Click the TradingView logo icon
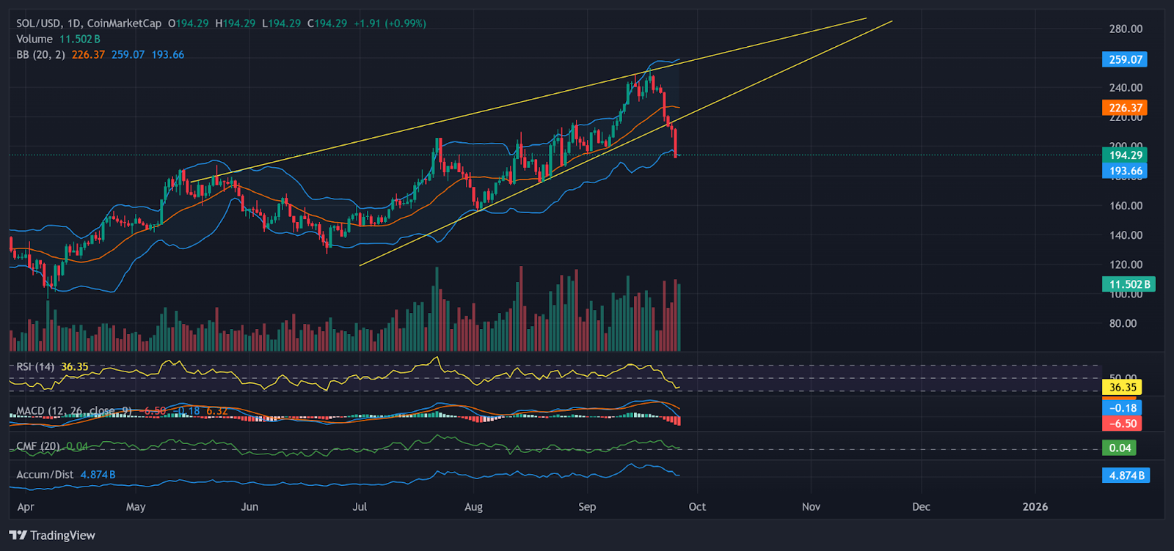Image resolution: width=1174 pixels, height=551 pixels. tap(18, 536)
